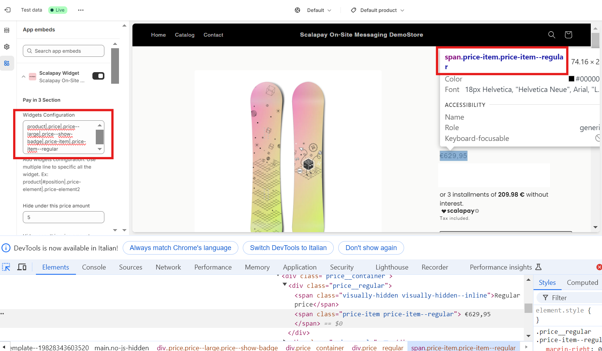602x351 pixels.
Task: Open the Performance tab
Action: pyautogui.click(x=213, y=267)
